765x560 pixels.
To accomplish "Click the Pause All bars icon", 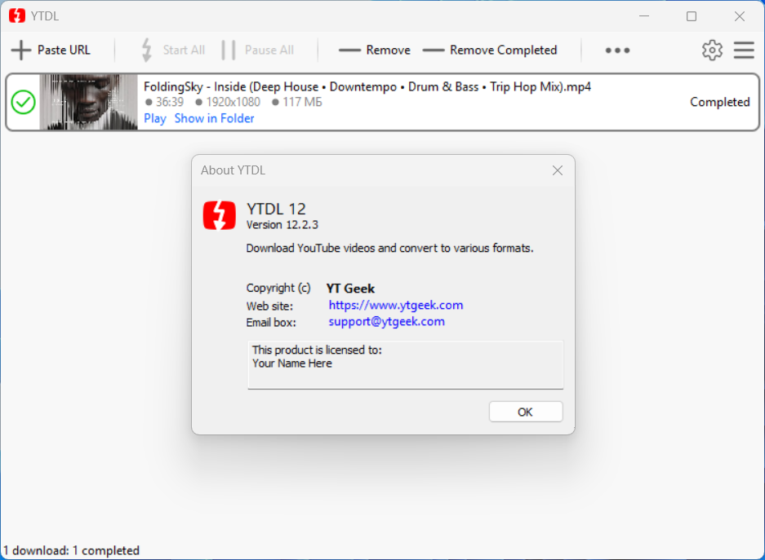I will pyautogui.click(x=229, y=51).
